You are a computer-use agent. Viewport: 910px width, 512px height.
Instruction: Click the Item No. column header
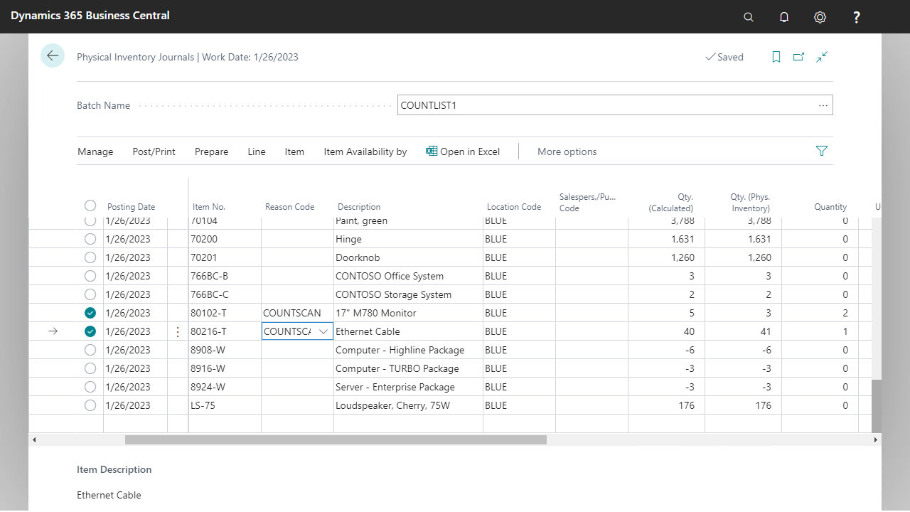(x=209, y=207)
